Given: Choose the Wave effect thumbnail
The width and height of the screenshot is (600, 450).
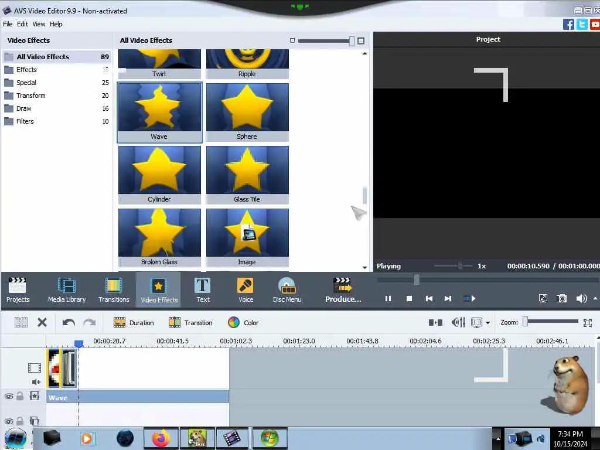Looking at the screenshot, I should coord(159,112).
